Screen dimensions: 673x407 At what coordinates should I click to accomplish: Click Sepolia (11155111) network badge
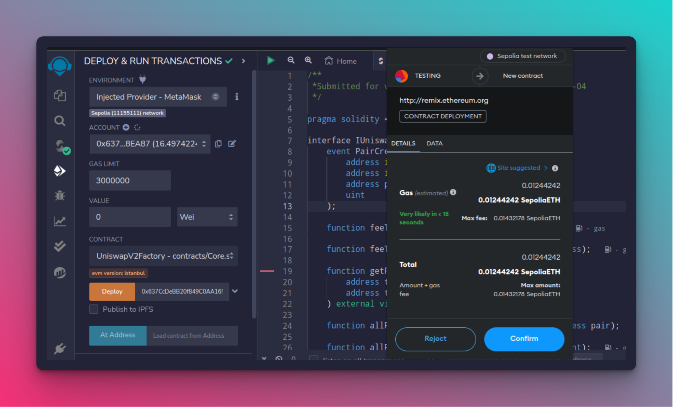click(x=127, y=113)
